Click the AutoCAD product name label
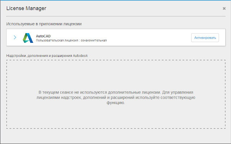Image resolution: width=231 pixels, height=144 pixels. [43, 36]
